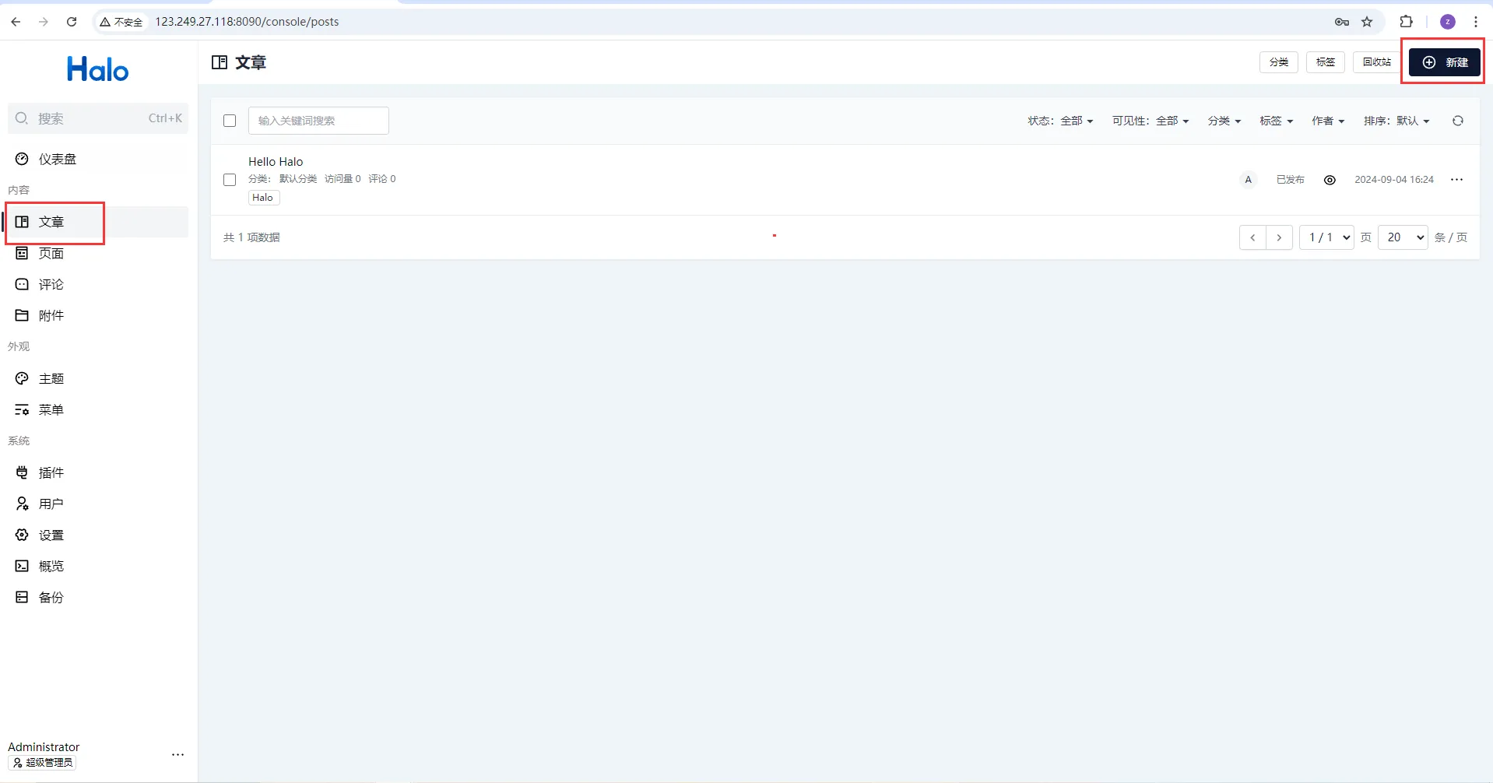Open the 回收站 recycle bin button
The image size is (1493, 783).
pyautogui.click(x=1377, y=62)
